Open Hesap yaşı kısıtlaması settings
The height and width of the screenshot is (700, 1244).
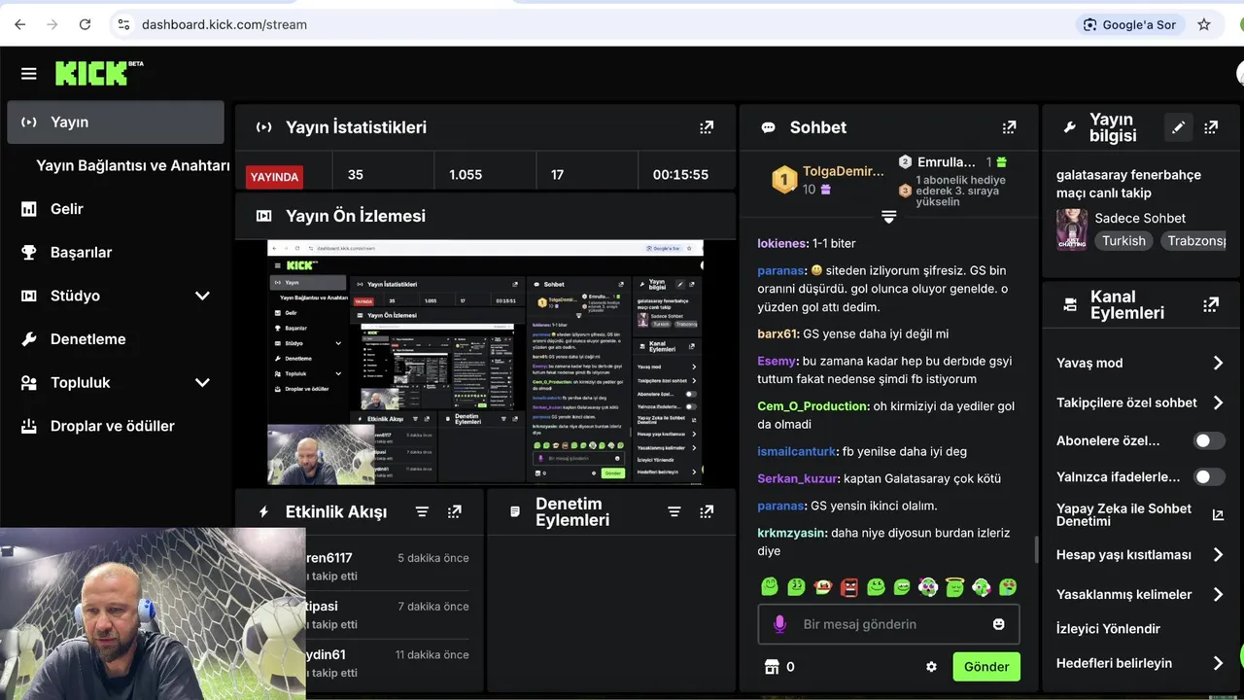[x=1140, y=554]
